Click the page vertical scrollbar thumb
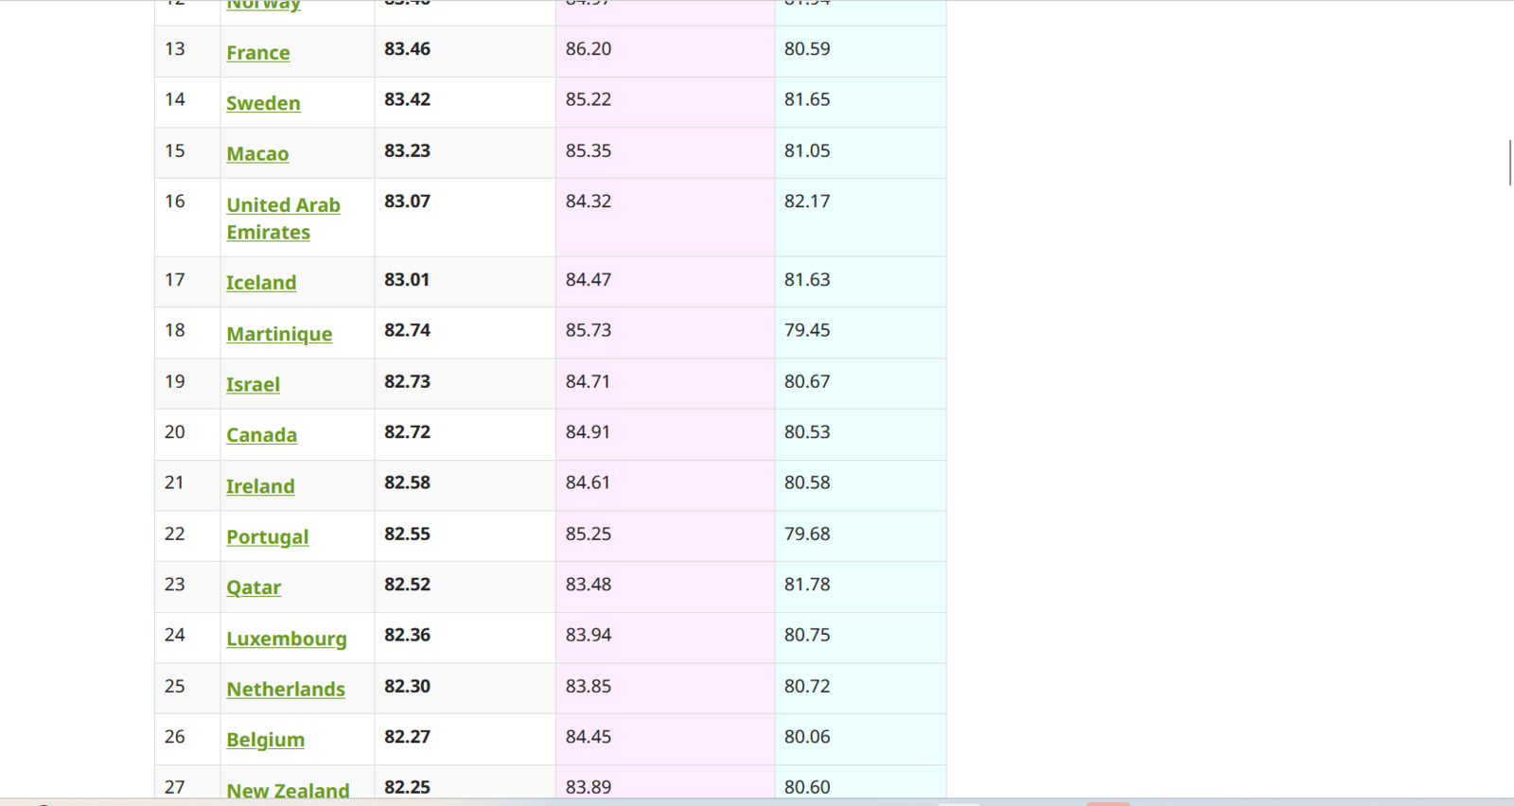The width and height of the screenshot is (1514, 806). tap(1509, 163)
